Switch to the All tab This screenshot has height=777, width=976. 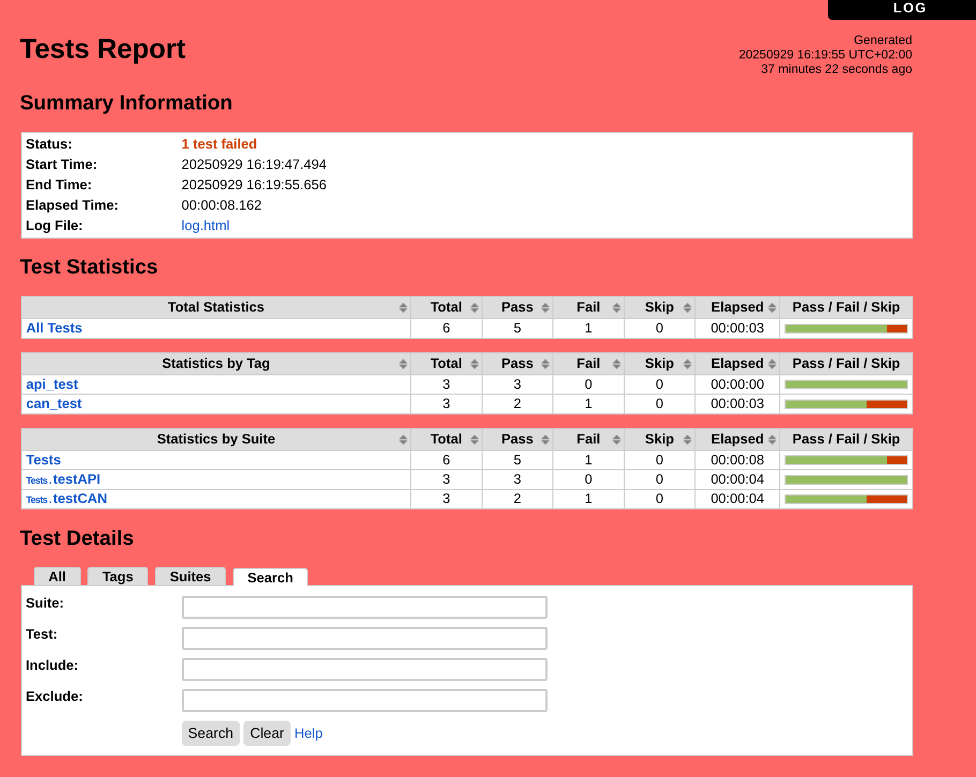(x=57, y=577)
